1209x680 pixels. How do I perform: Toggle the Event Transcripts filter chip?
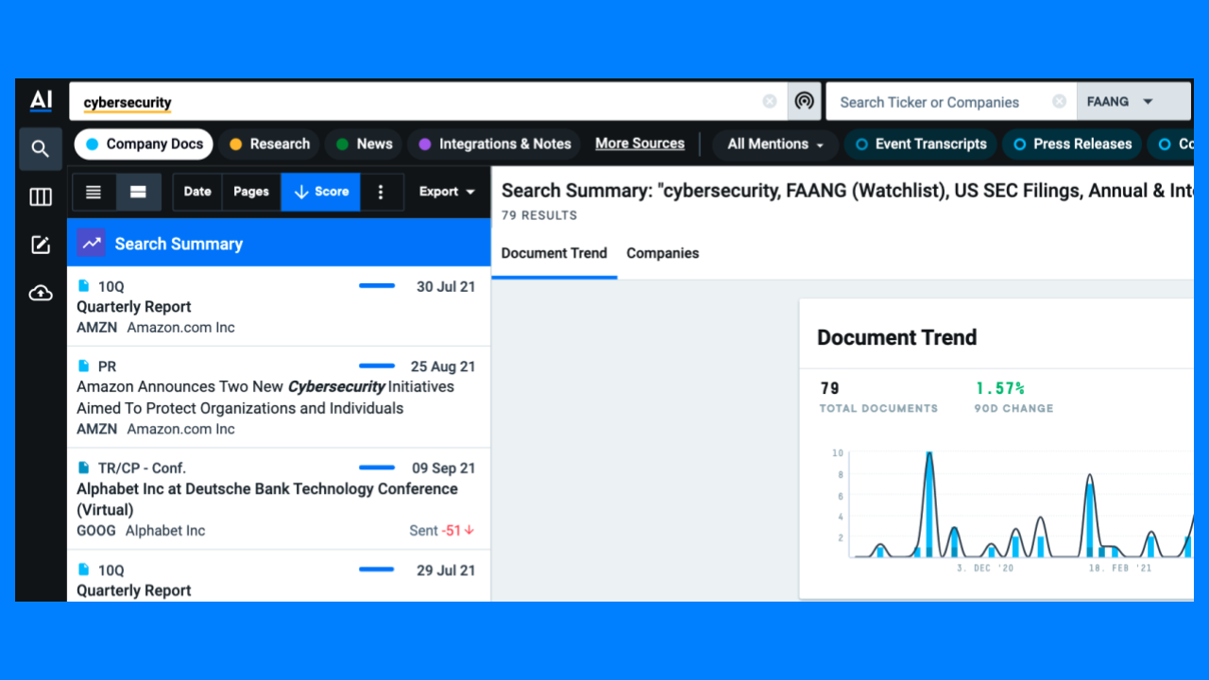pos(921,144)
